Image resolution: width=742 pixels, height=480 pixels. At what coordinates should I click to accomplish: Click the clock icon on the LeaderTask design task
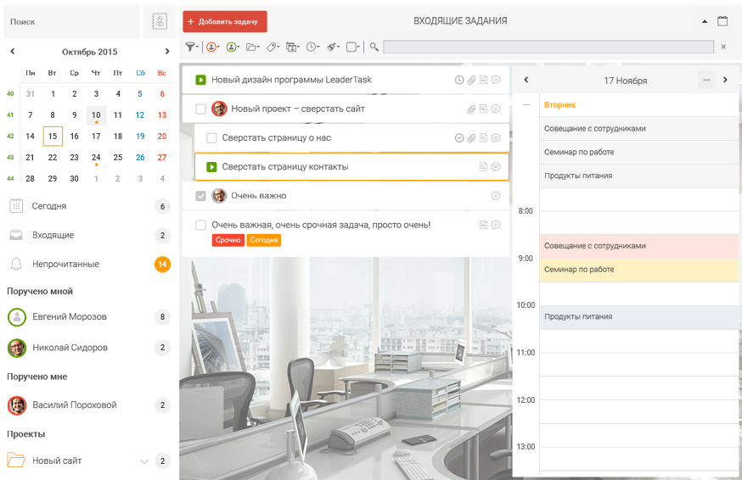point(459,81)
